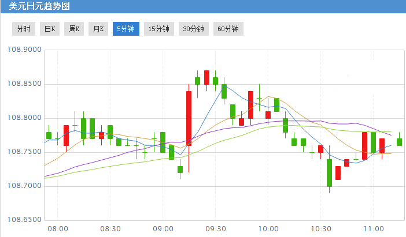This screenshot has width=406, height=237.
Task: Click the 108.6500 label on price axis
Action: [x=23, y=220]
